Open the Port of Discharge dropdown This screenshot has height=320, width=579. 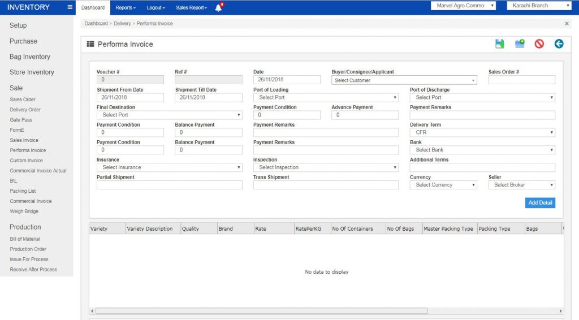[x=482, y=97]
